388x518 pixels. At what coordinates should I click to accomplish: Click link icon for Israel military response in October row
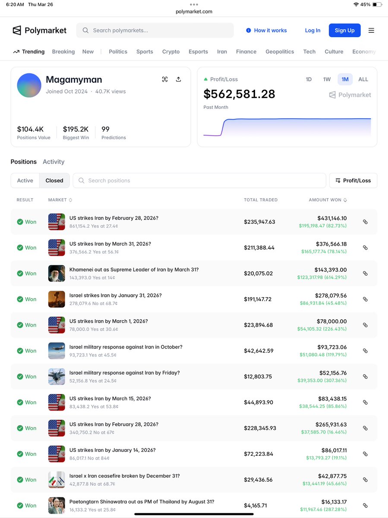coord(365,351)
